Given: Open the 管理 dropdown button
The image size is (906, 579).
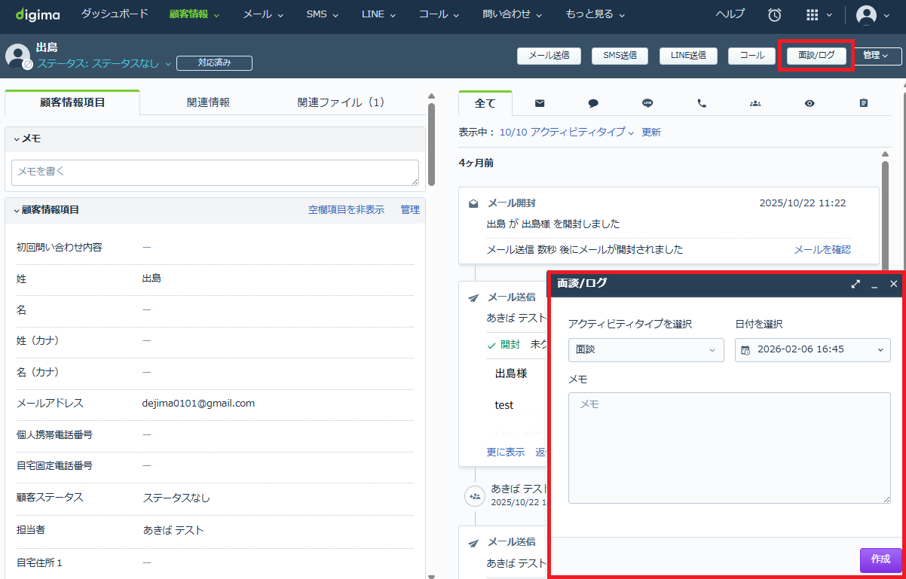Looking at the screenshot, I should (x=878, y=56).
